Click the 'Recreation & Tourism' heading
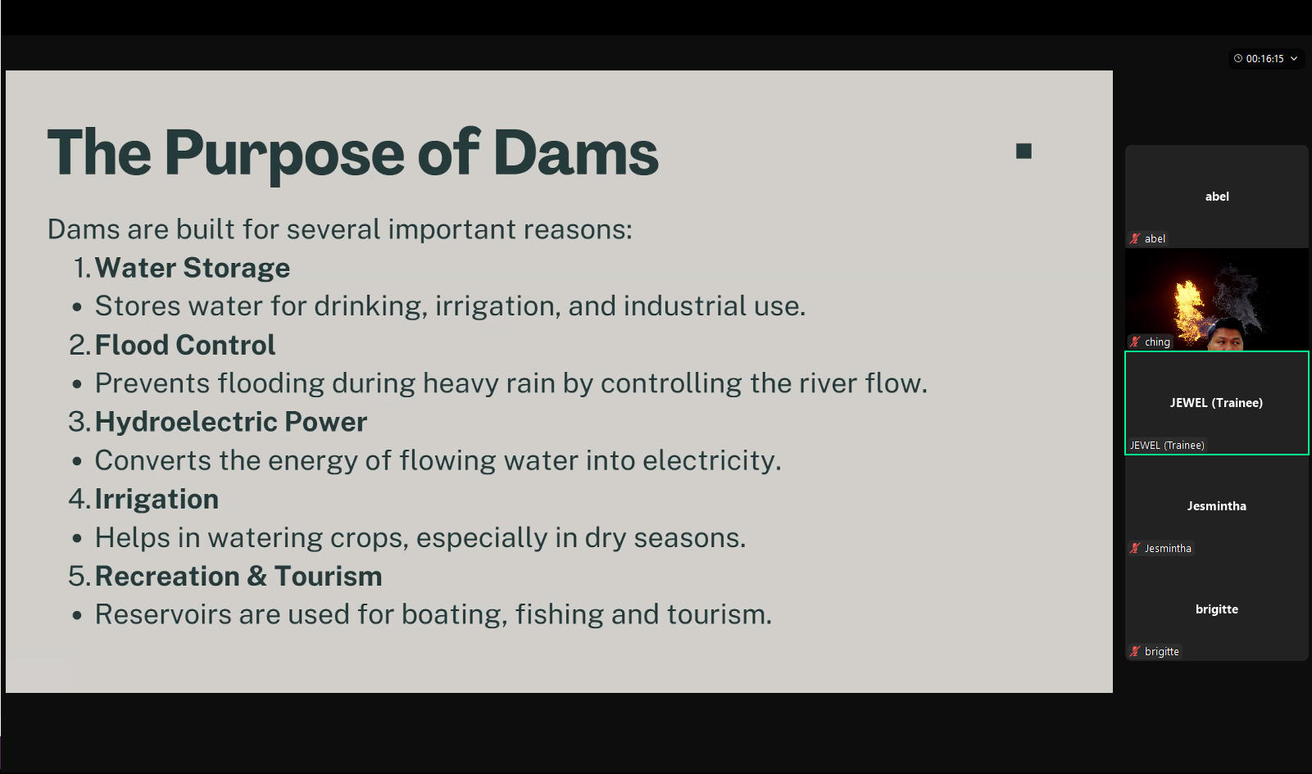Screen dimensions: 1312x774 click(x=238, y=577)
